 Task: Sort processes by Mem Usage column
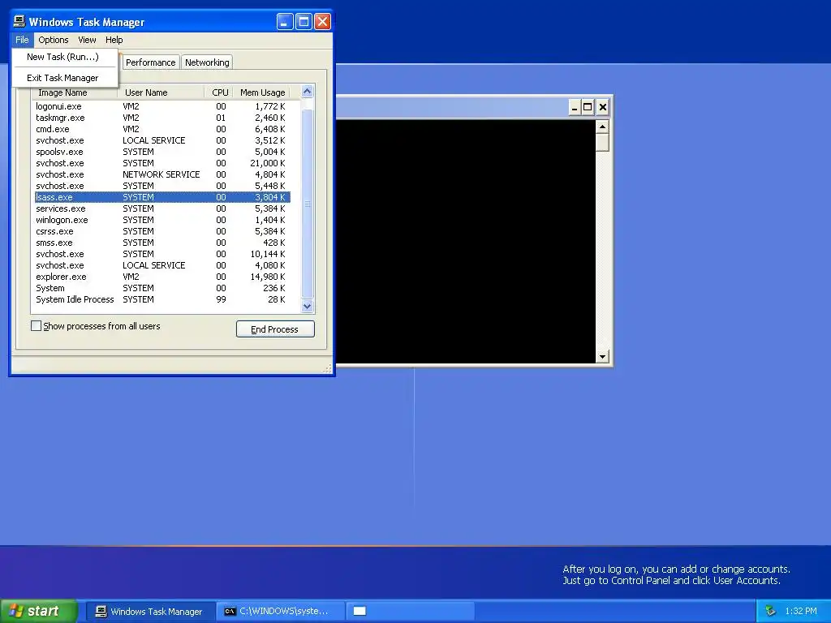pyautogui.click(x=262, y=92)
